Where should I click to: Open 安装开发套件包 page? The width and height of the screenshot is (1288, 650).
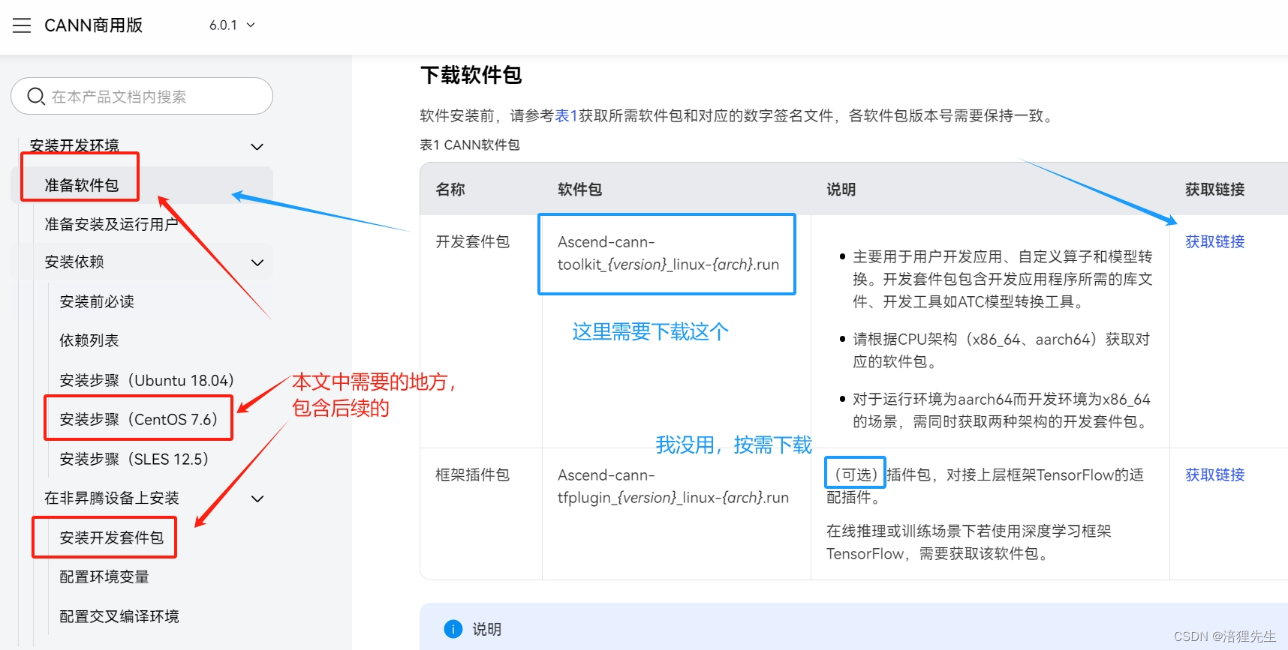coord(111,538)
